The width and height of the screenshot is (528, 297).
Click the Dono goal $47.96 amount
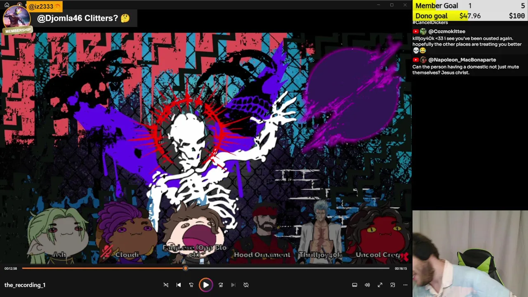(470, 16)
